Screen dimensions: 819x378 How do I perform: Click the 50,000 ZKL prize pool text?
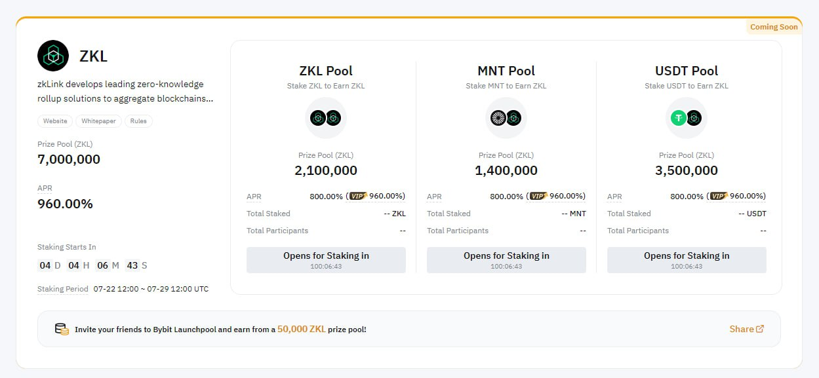(302, 329)
